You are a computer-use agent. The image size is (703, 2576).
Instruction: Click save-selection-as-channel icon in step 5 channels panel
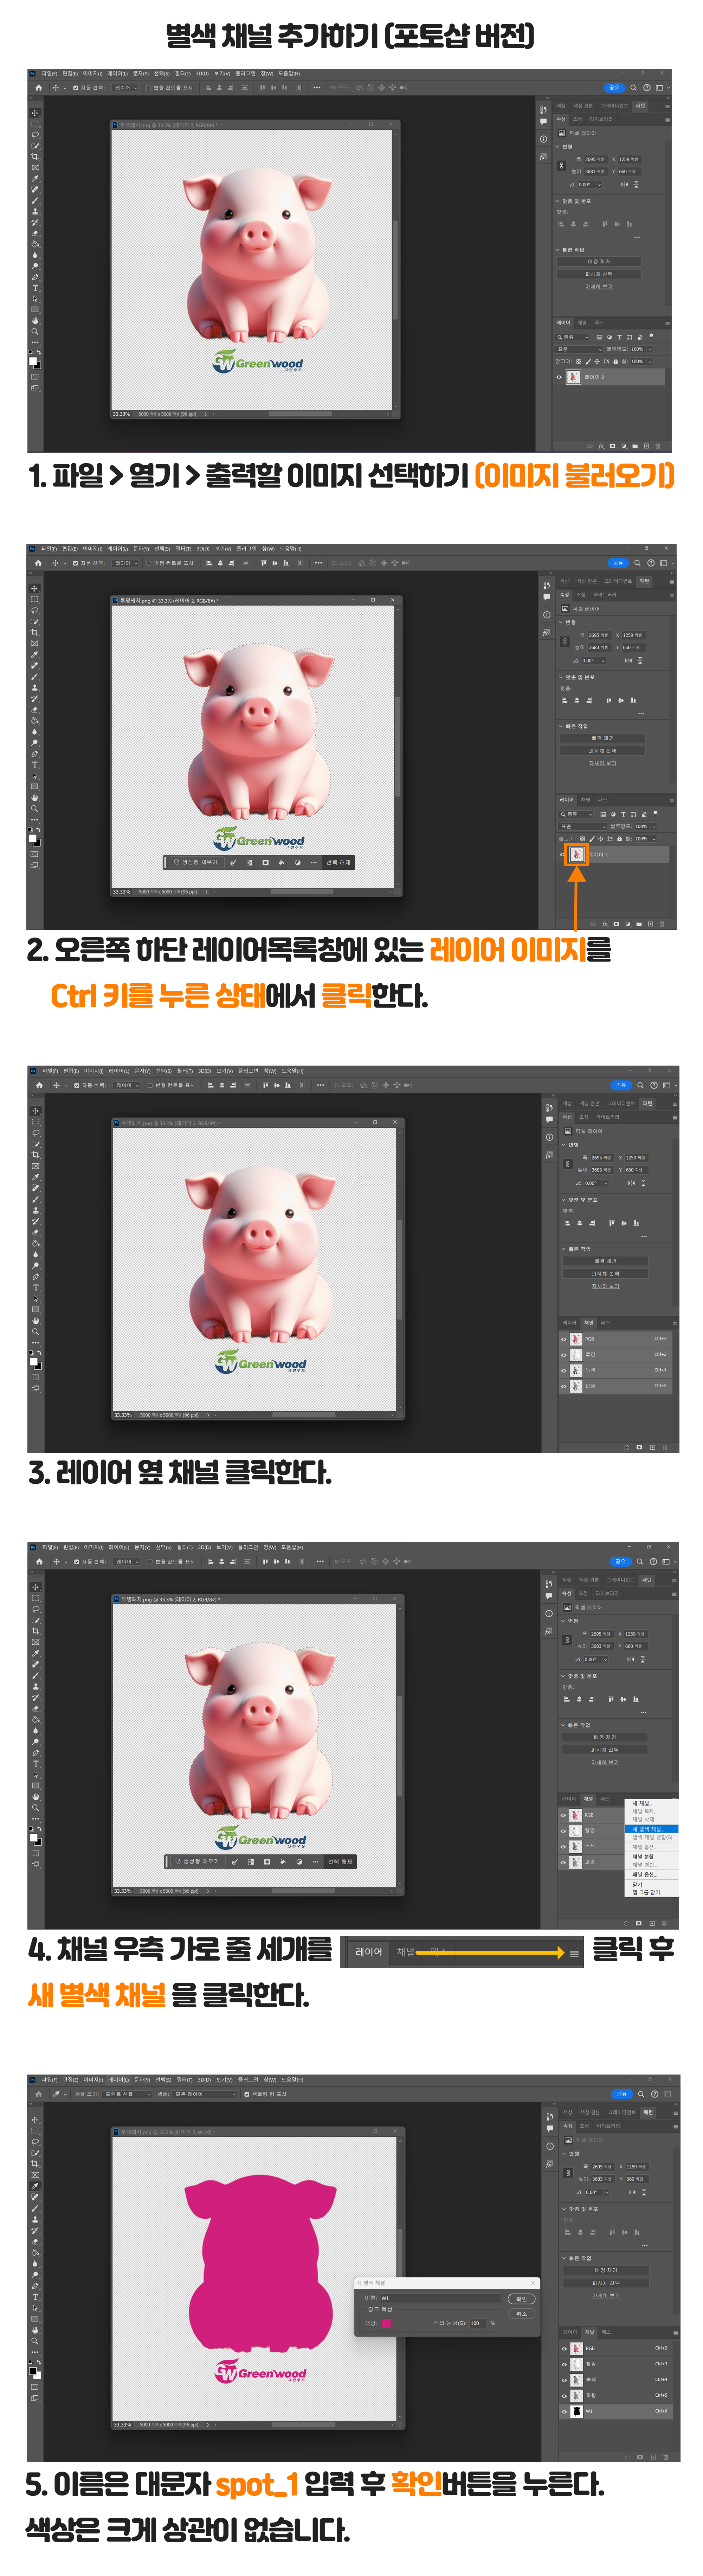(x=640, y=2457)
